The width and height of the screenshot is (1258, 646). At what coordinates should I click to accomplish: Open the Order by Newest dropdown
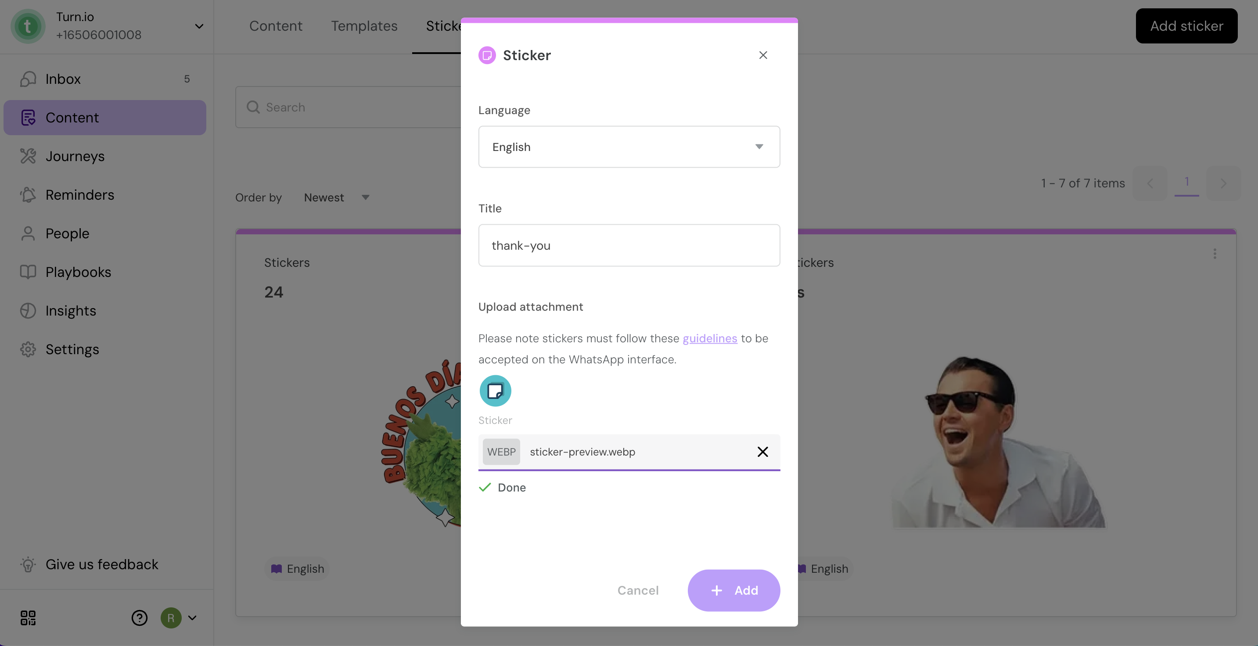(x=337, y=197)
